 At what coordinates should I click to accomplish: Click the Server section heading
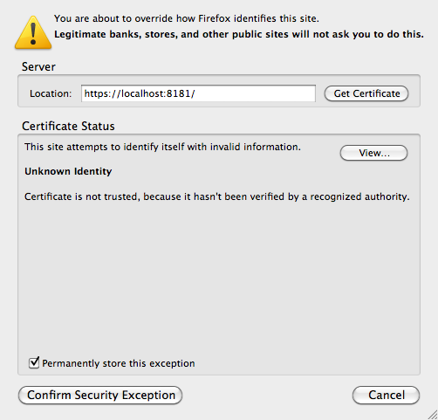[38, 66]
